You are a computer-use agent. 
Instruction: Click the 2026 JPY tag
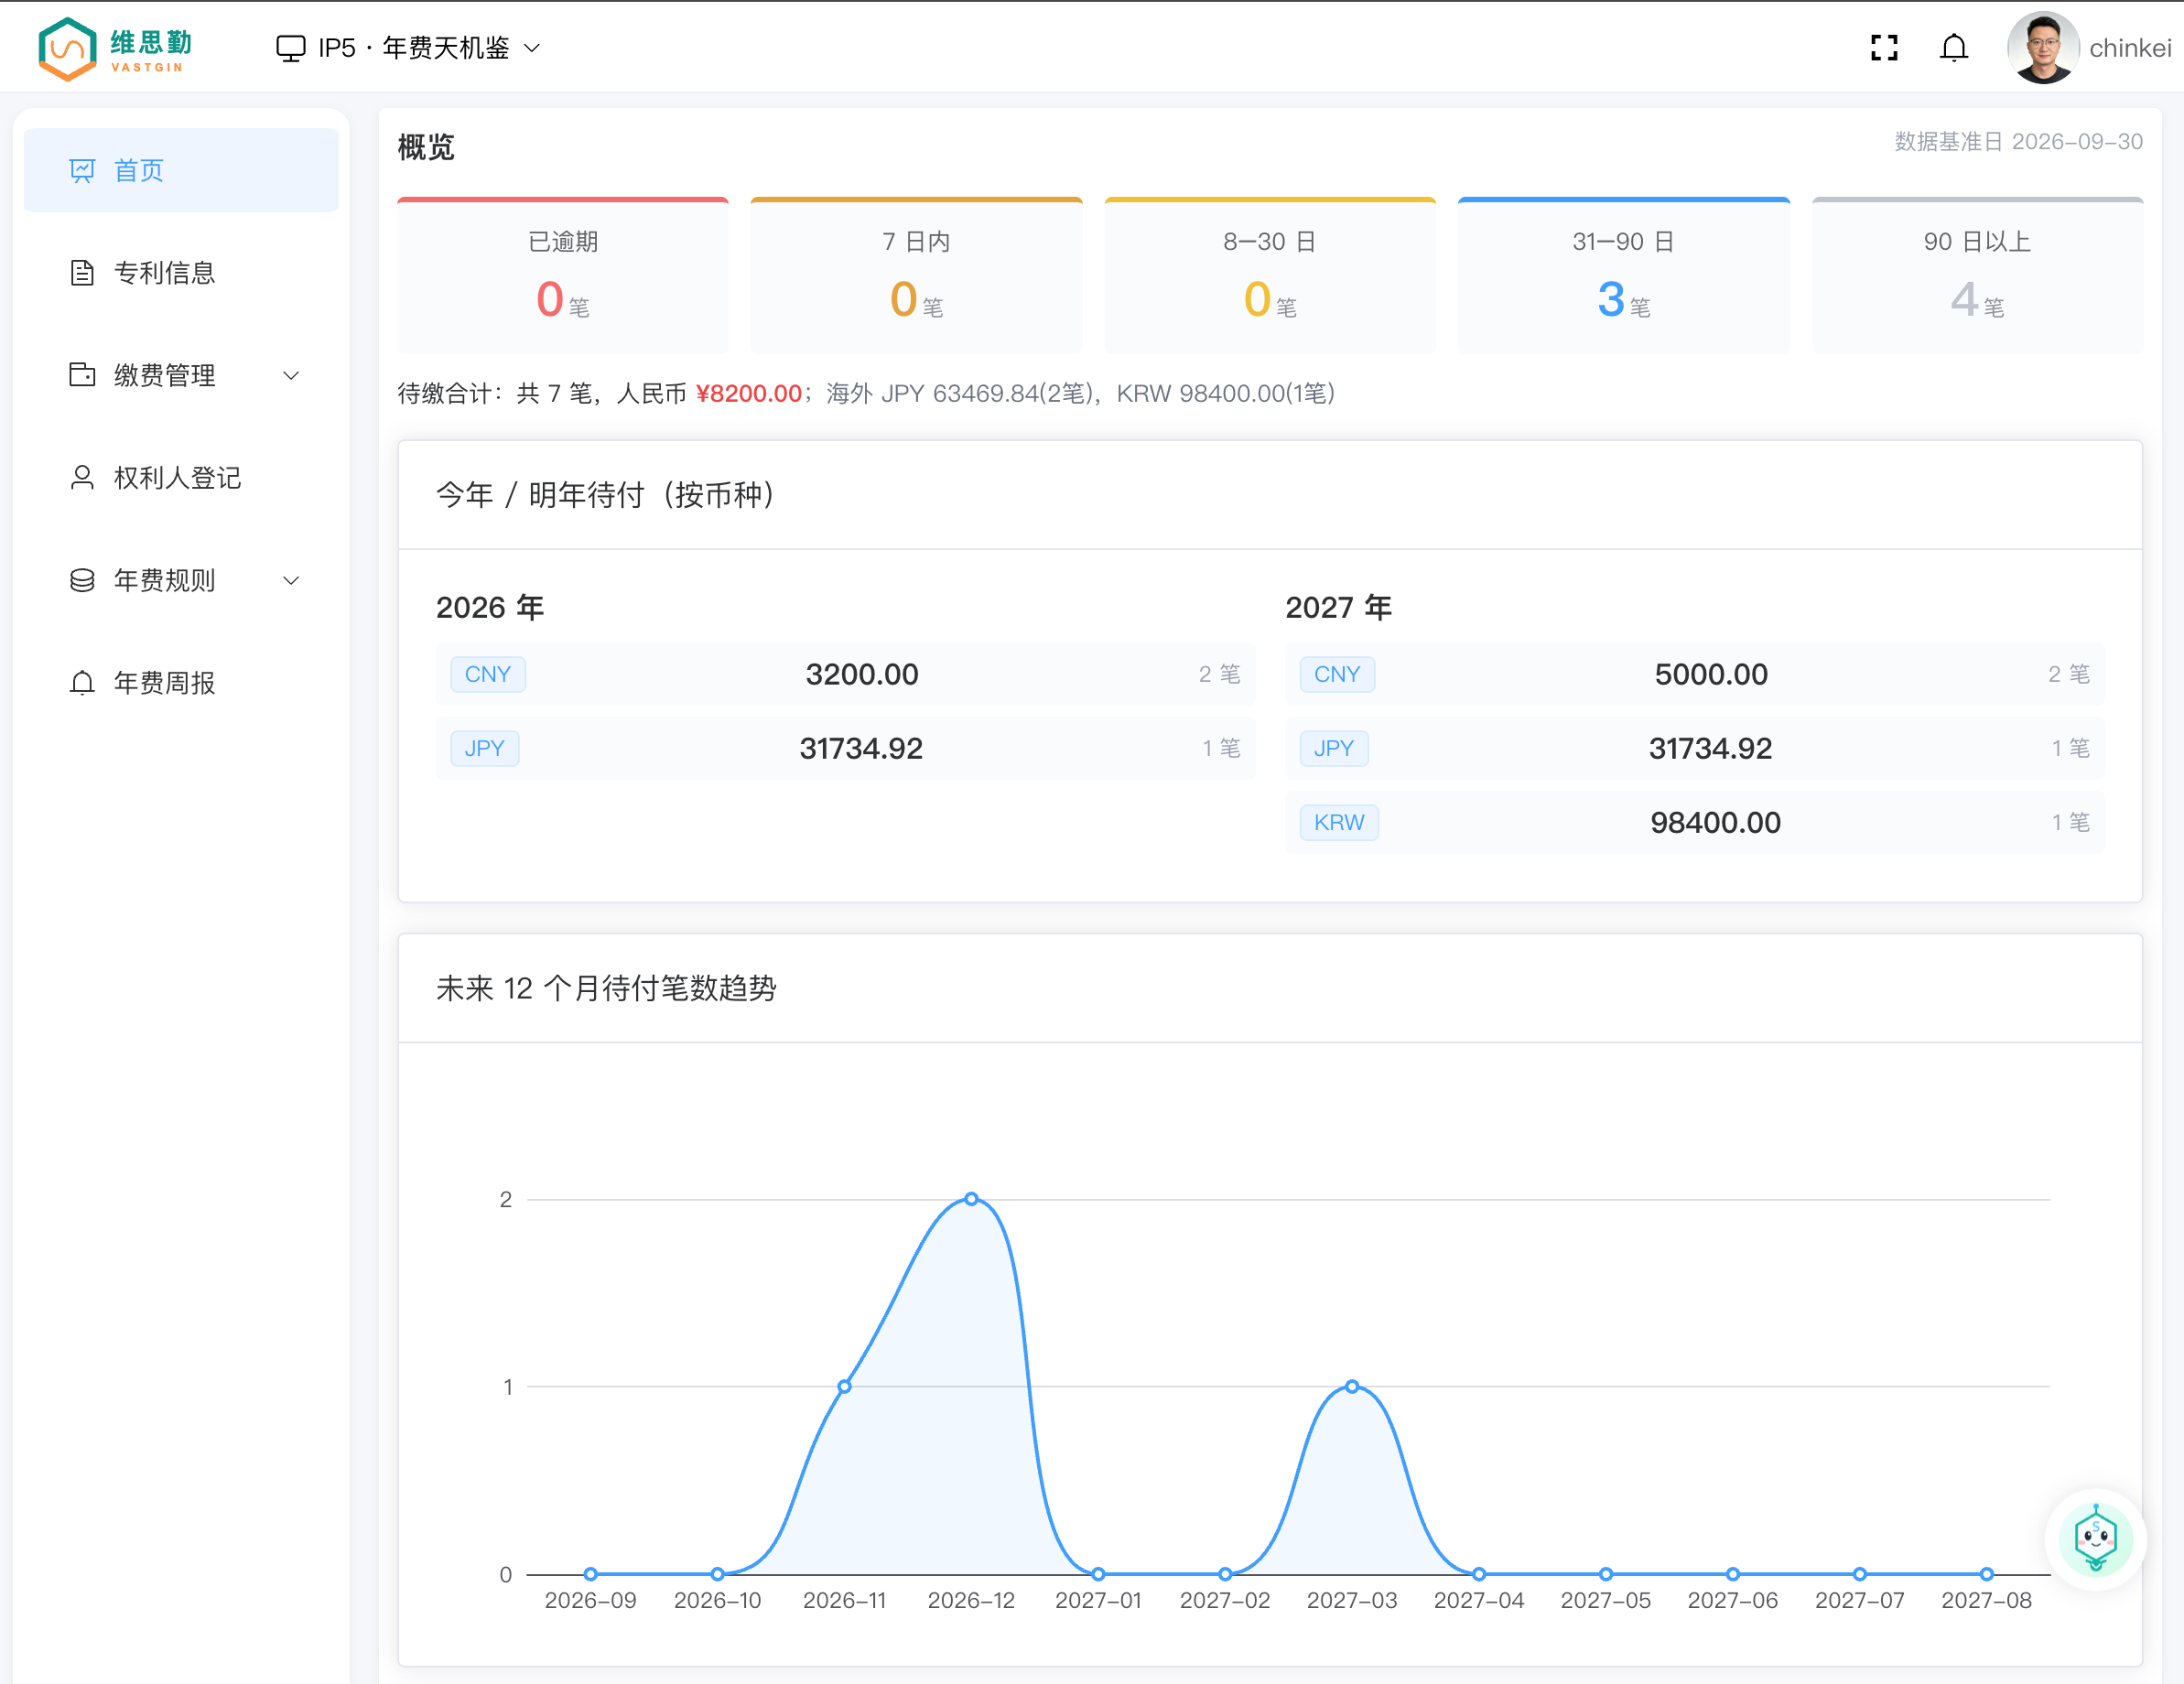pyautogui.click(x=485, y=748)
